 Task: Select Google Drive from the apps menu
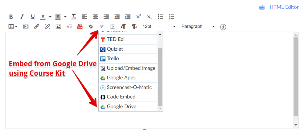point(121,107)
